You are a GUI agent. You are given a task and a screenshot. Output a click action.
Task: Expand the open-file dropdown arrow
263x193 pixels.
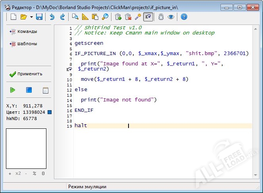[31, 17]
